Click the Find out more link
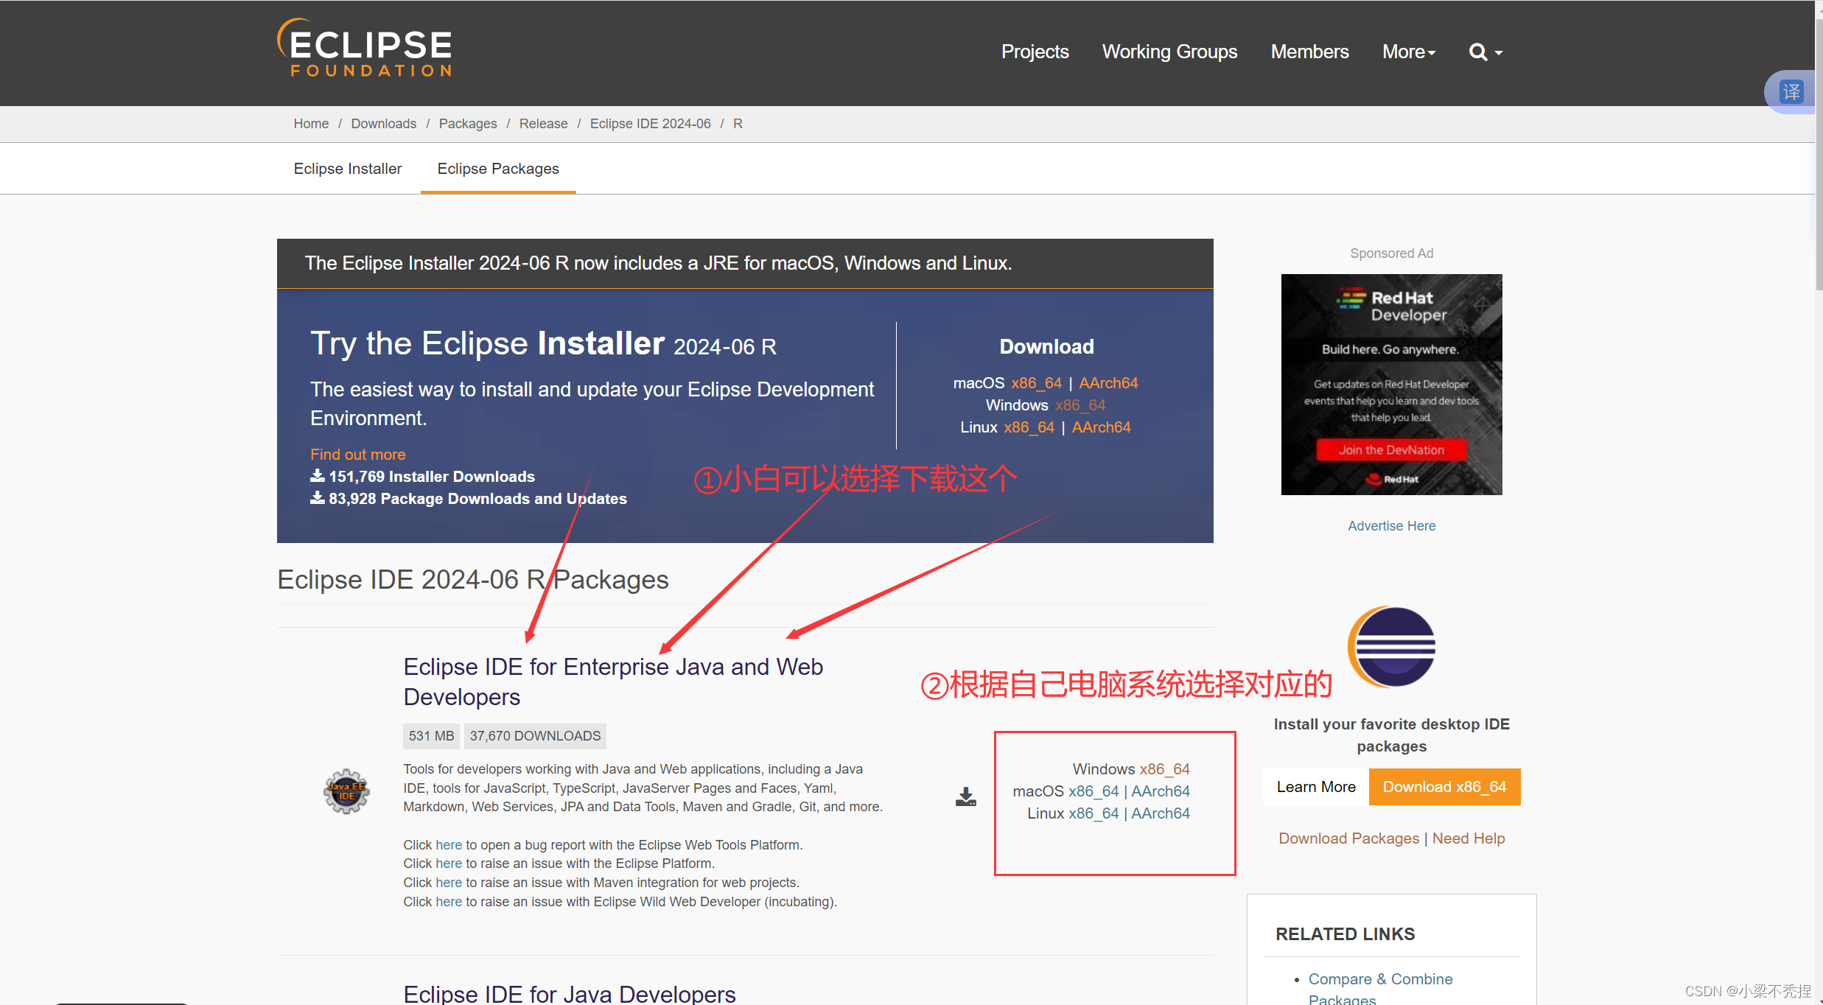The height and width of the screenshot is (1005, 1823). [357, 455]
